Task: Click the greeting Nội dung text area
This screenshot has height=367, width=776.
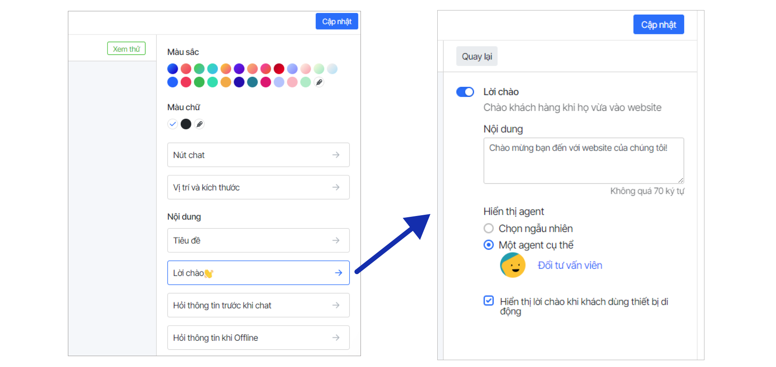Action: coord(583,161)
